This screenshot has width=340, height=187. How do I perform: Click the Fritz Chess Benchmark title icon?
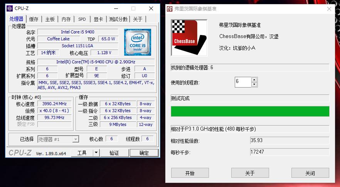pos(170,9)
